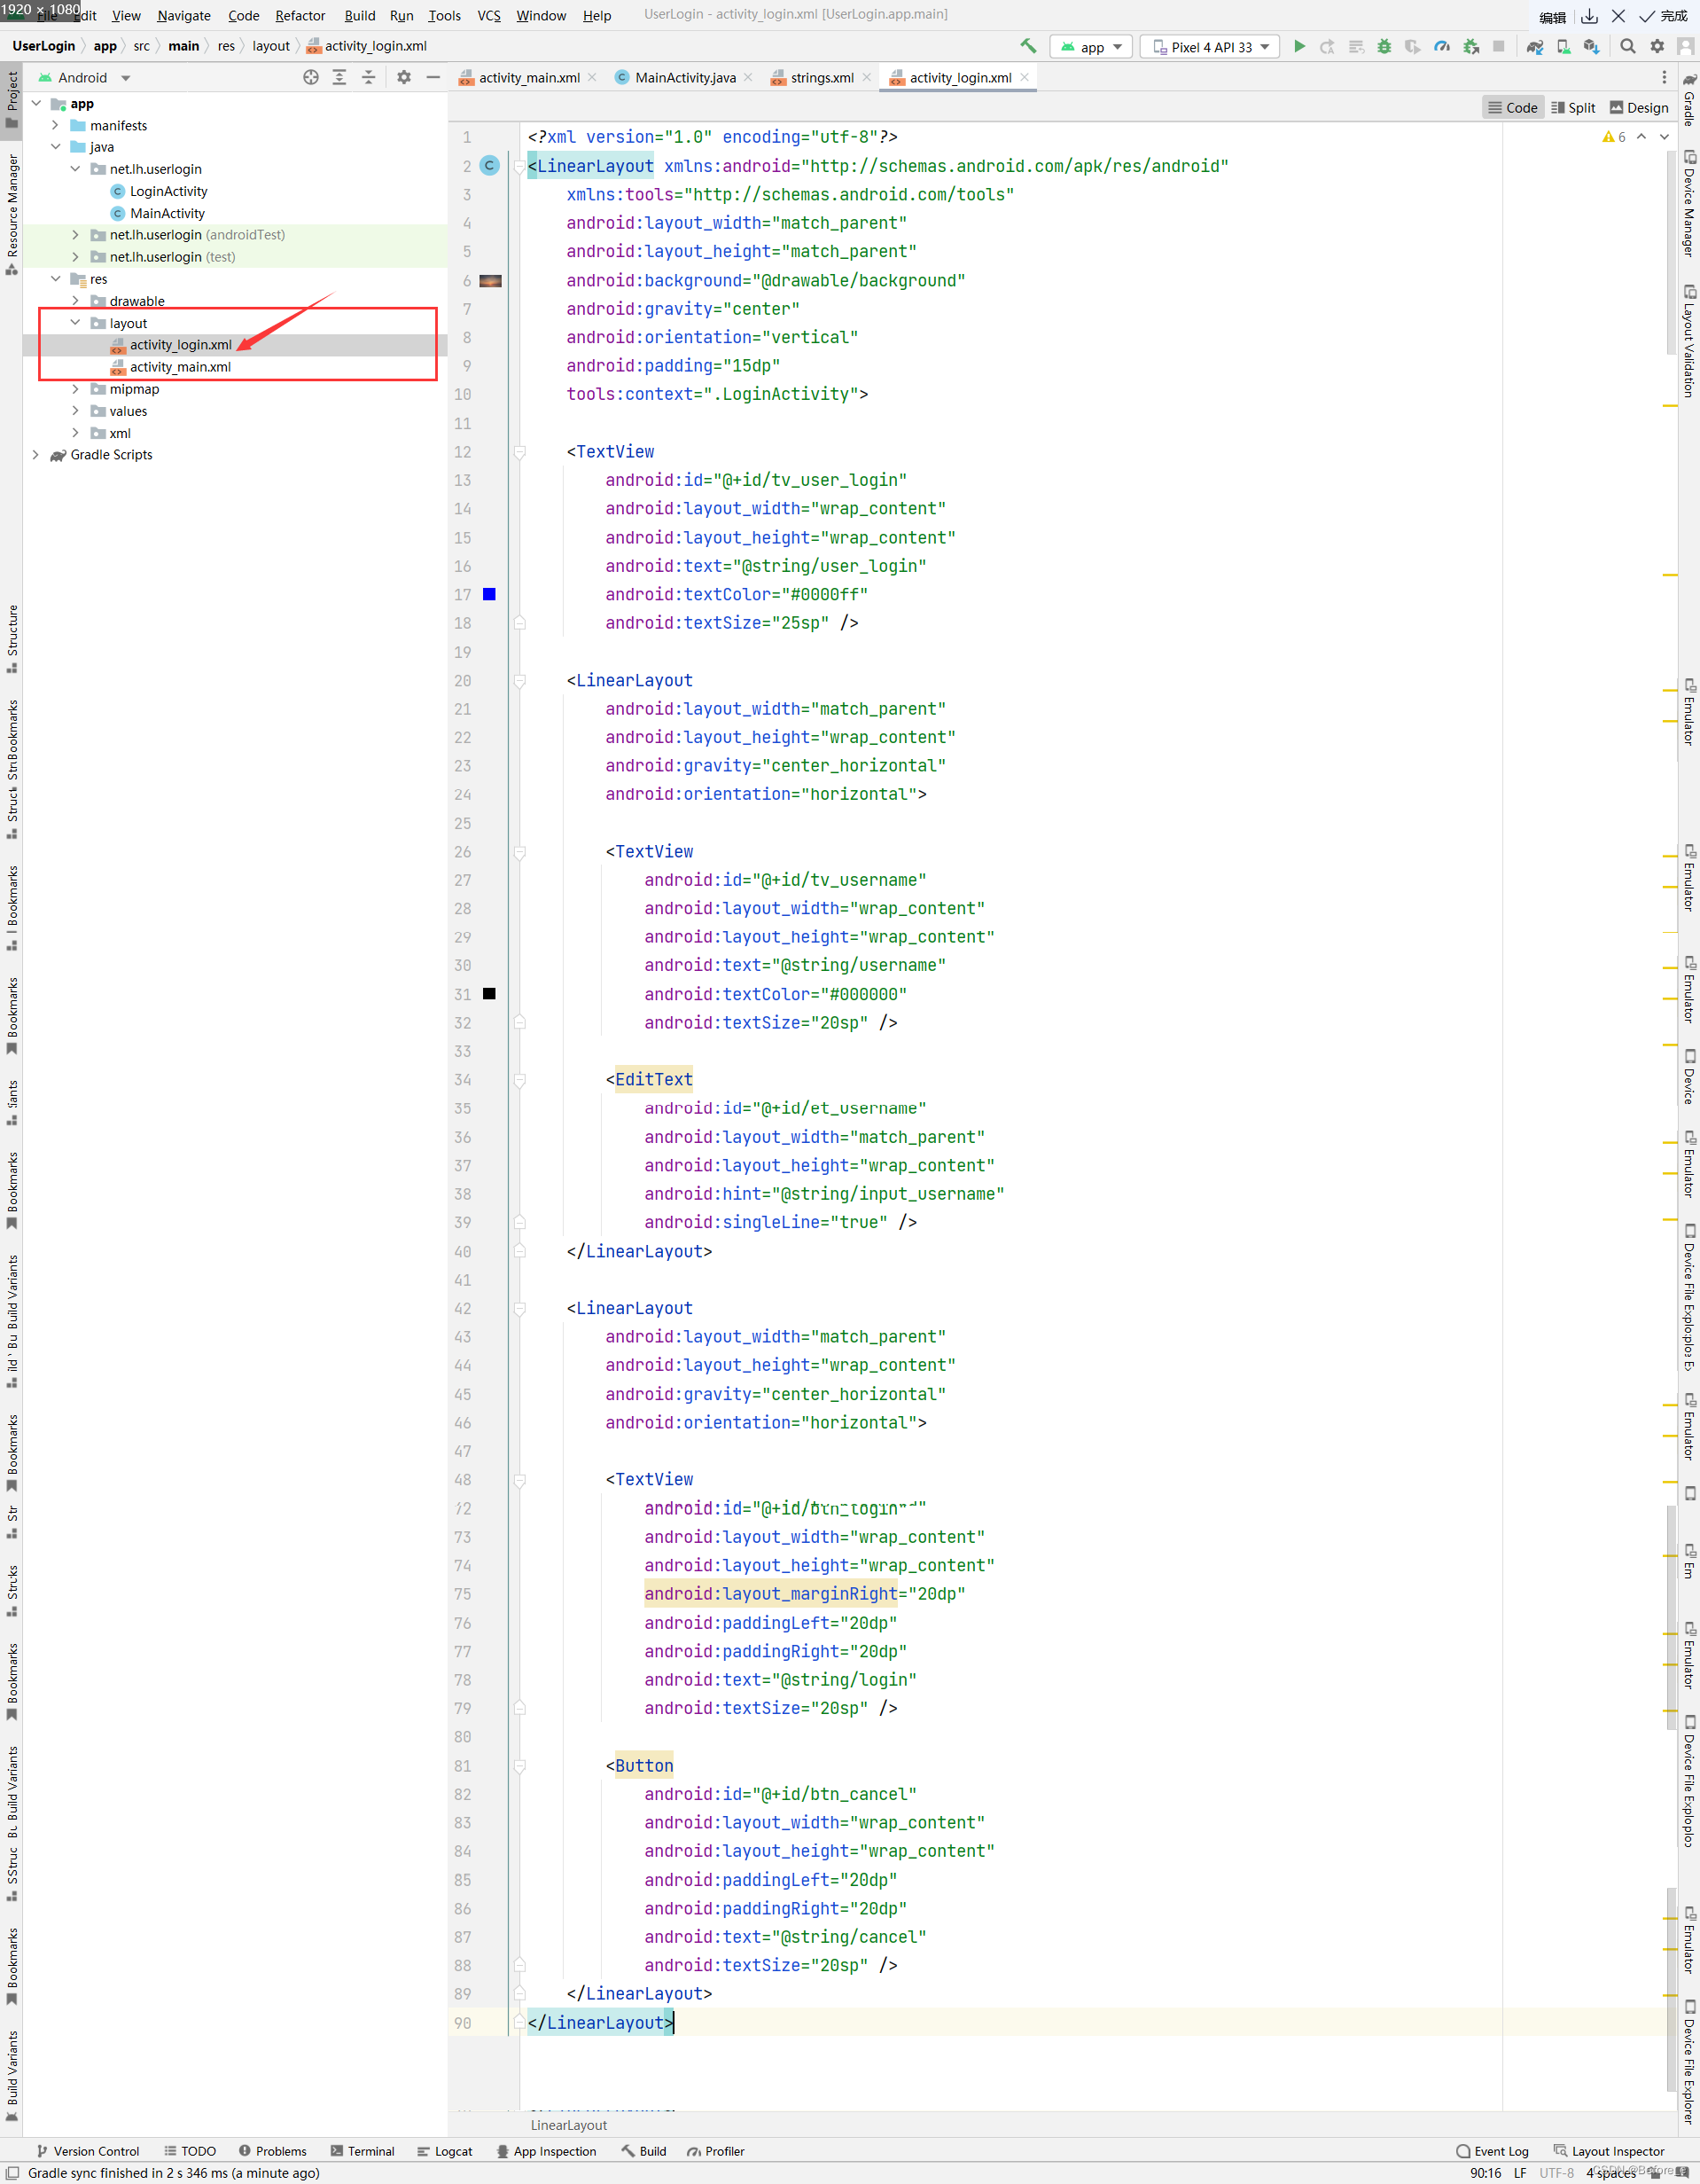Click the background drawable preview on line 6
The image size is (1700, 2184).
tap(490, 281)
